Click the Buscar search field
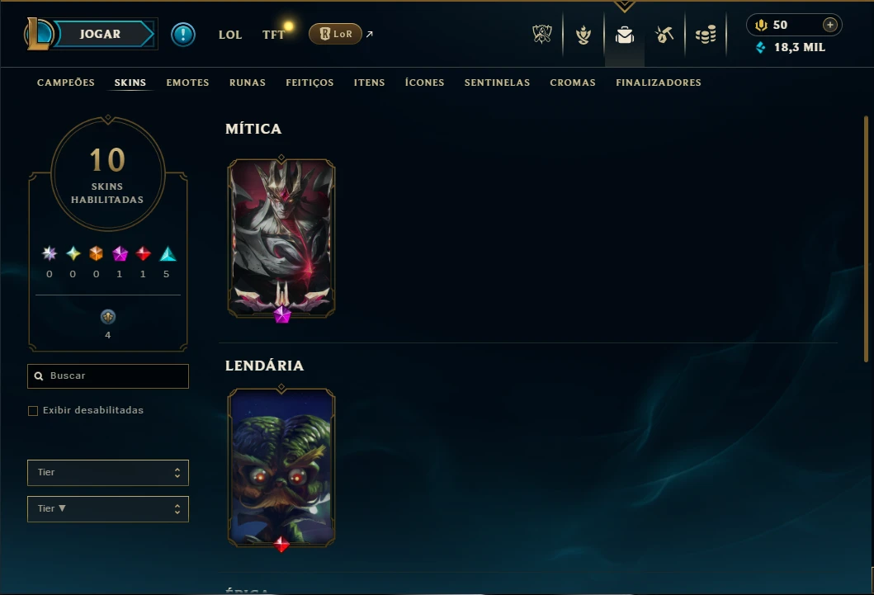874x595 pixels. point(108,376)
